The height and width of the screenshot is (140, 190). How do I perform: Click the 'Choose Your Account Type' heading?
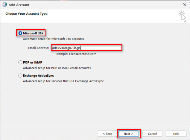26,14
